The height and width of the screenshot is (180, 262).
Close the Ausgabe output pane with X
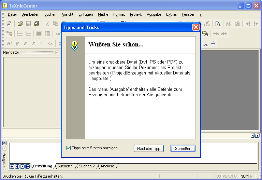point(4,143)
